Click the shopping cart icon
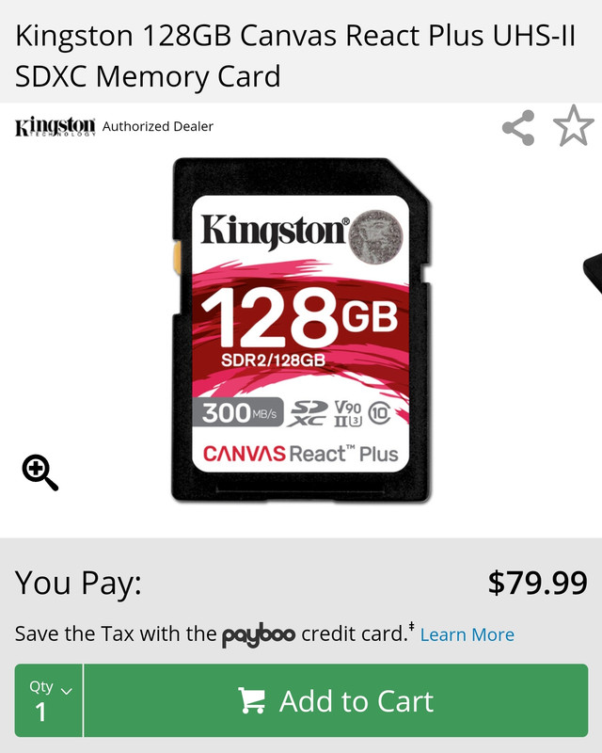 [252, 700]
